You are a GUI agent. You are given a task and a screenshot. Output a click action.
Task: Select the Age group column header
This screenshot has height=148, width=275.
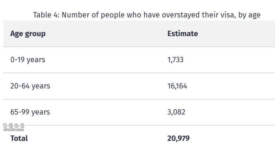(x=28, y=34)
